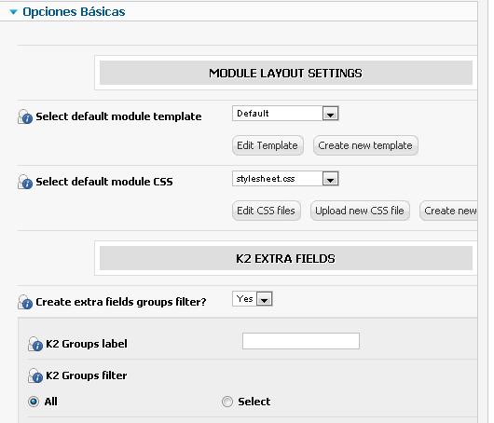
Task: Click the K2 EXTRA FIELDS header bar
Action: (286, 259)
